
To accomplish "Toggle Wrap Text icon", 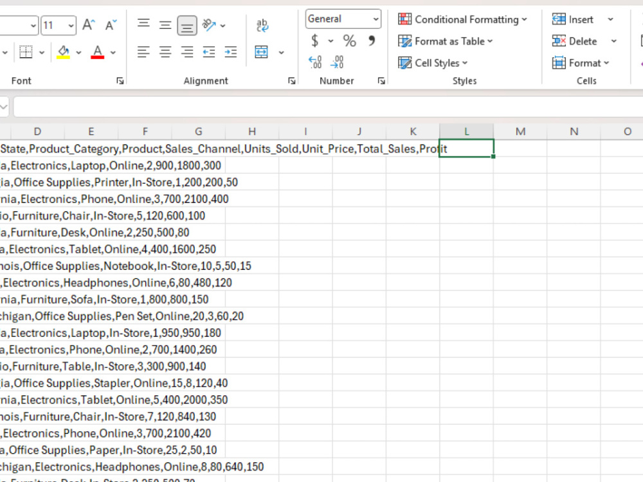I will [262, 26].
